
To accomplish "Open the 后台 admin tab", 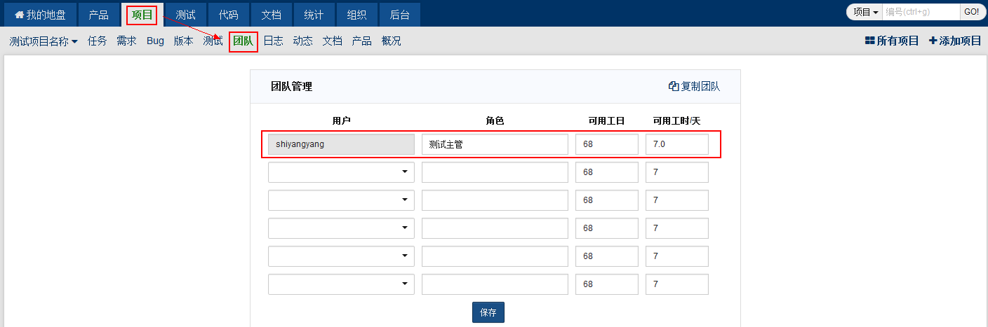I will tap(400, 15).
